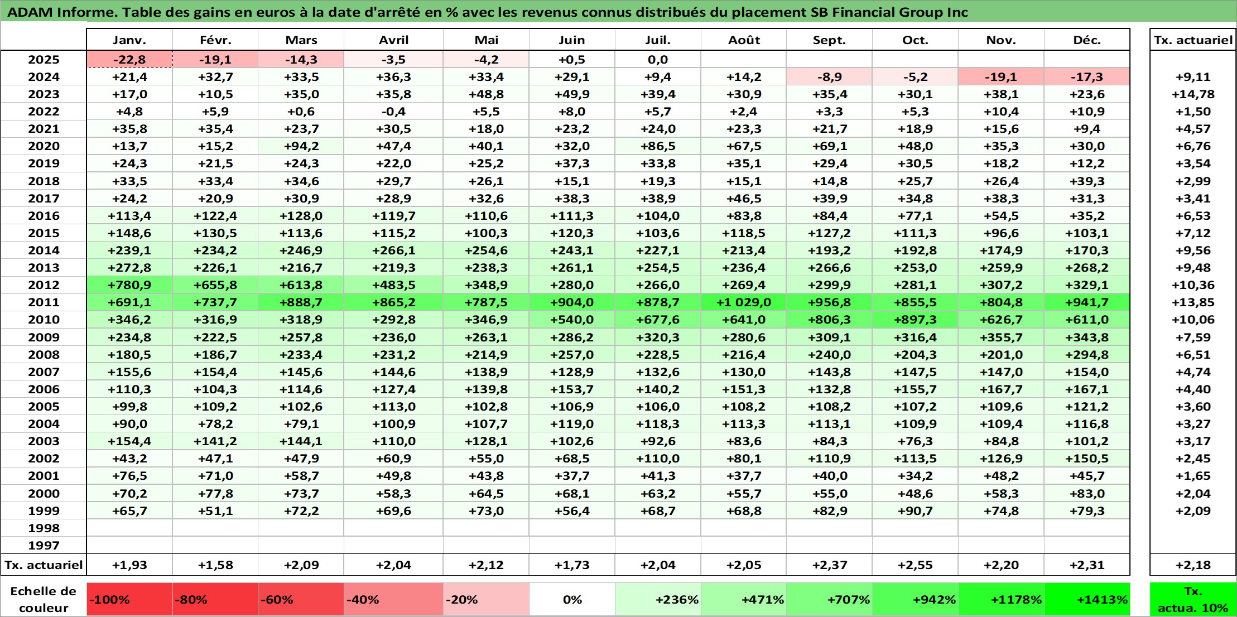1237x617 pixels.
Task: Select the 'Tx. actuariel' bottom row label
Action: click(x=44, y=565)
